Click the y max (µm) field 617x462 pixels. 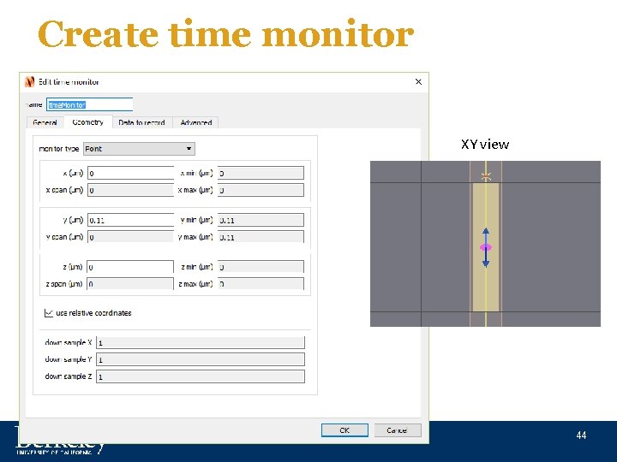pos(261,237)
